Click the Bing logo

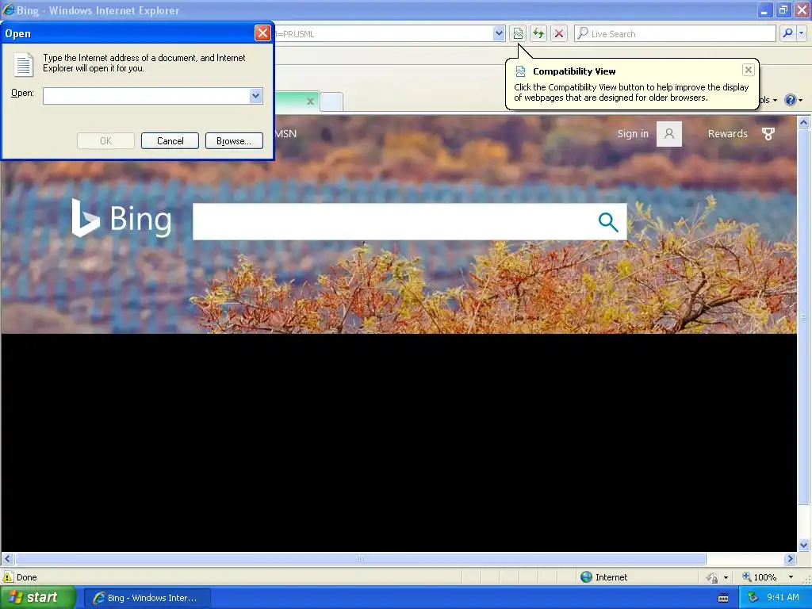pos(121,219)
